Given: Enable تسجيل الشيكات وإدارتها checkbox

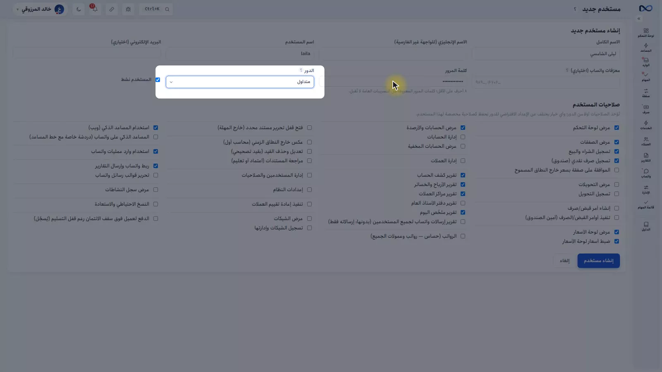Looking at the screenshot, I should (309, 228).
